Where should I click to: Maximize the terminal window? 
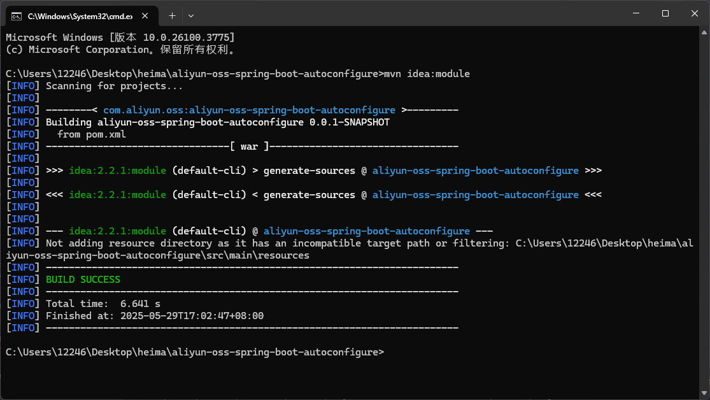pyautogui.click(x=665, y=13)
